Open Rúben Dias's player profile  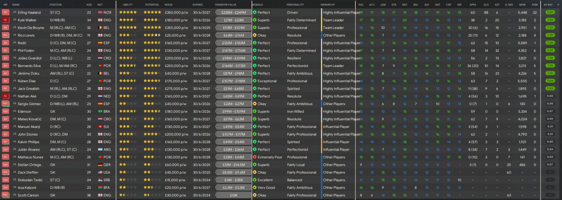click(27, 81)
